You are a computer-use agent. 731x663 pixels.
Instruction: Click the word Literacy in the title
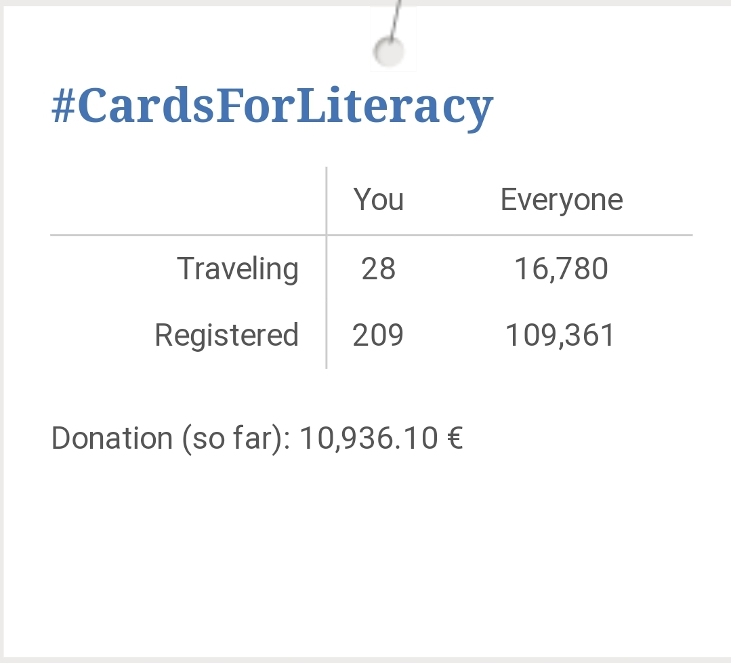tap(394, 107)
